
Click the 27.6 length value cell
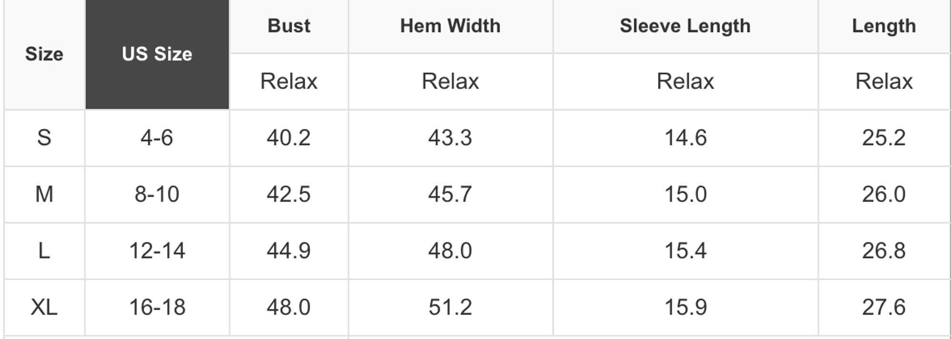point(884,307)
